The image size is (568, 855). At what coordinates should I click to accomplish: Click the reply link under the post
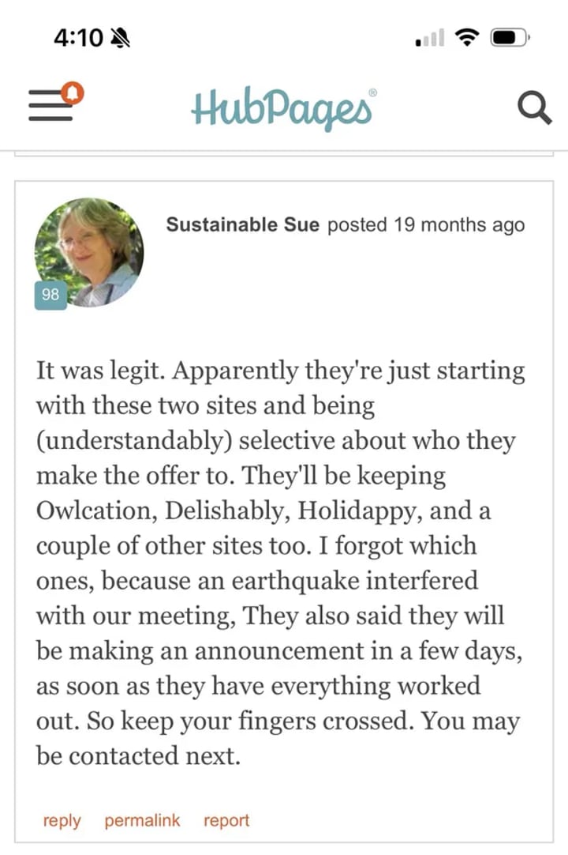pos(62,821)
